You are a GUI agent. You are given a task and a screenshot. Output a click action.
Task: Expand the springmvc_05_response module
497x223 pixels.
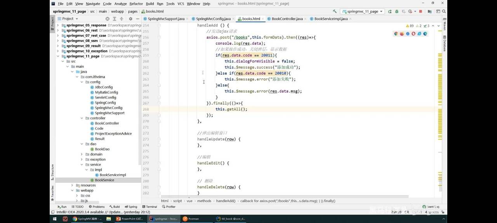click(x=58, y=25)
